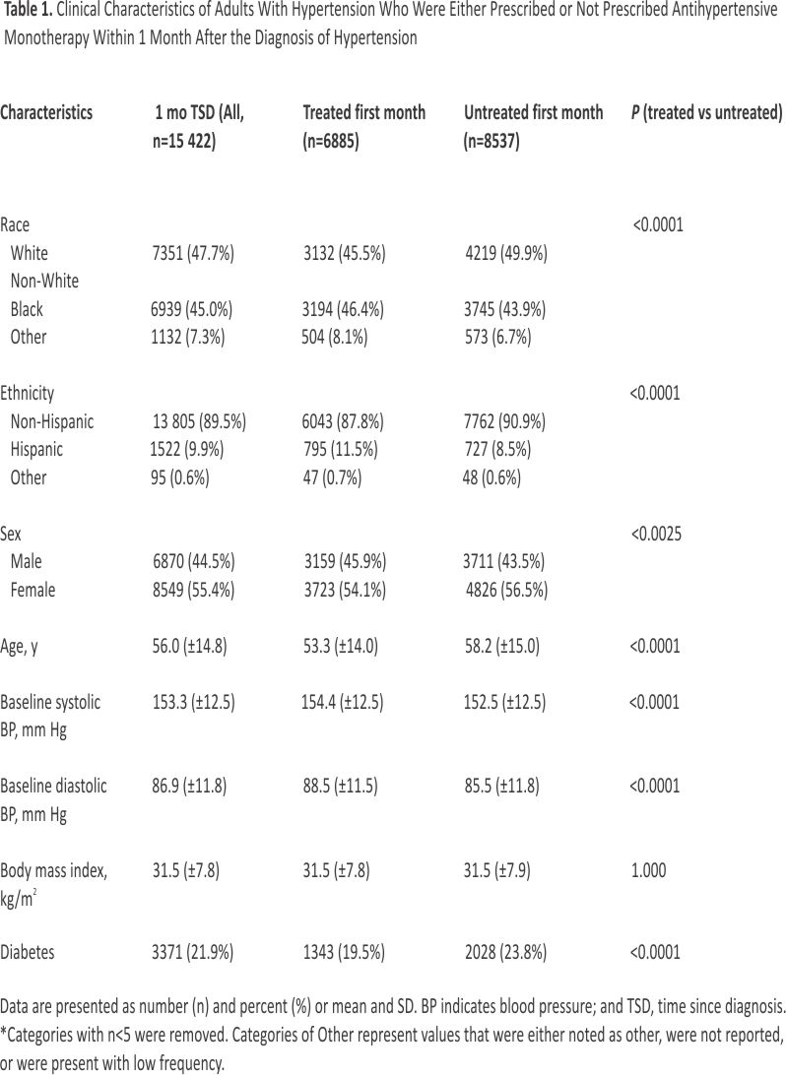The height and width of the screenshot is (1075, 786).
Task: Click the Untreated first month column header
Action: [533, 126]
